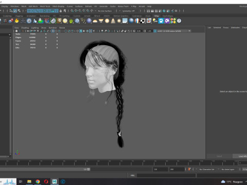
Task: Open the Edit Mesh menu
Action: pyautogui.click(x=33, y=6)
